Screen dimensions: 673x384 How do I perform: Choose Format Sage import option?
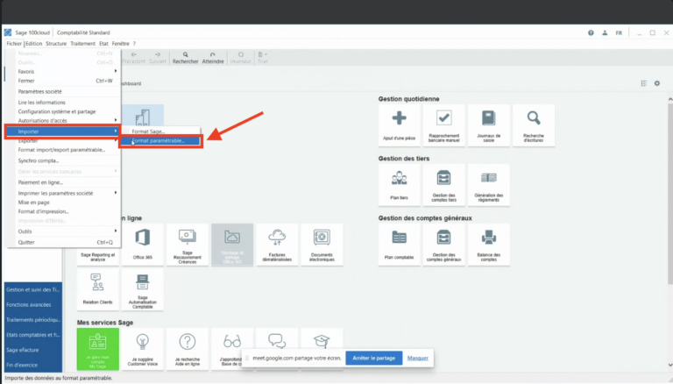[x=160, y=132]
